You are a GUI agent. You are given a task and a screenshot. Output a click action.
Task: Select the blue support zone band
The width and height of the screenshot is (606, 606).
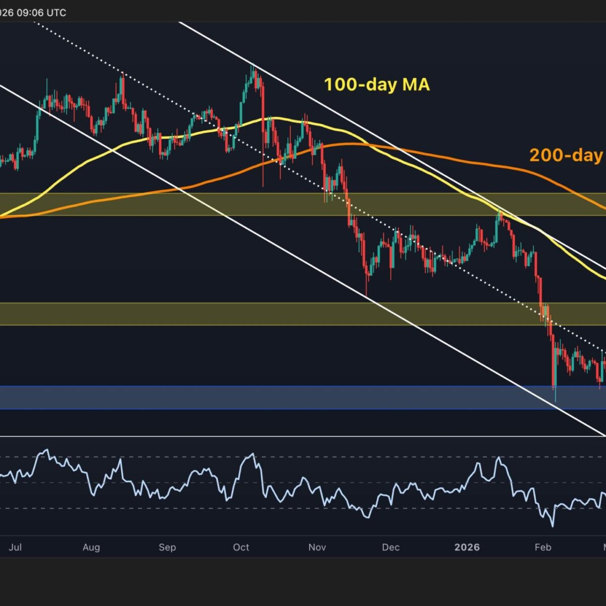[303, 397]
